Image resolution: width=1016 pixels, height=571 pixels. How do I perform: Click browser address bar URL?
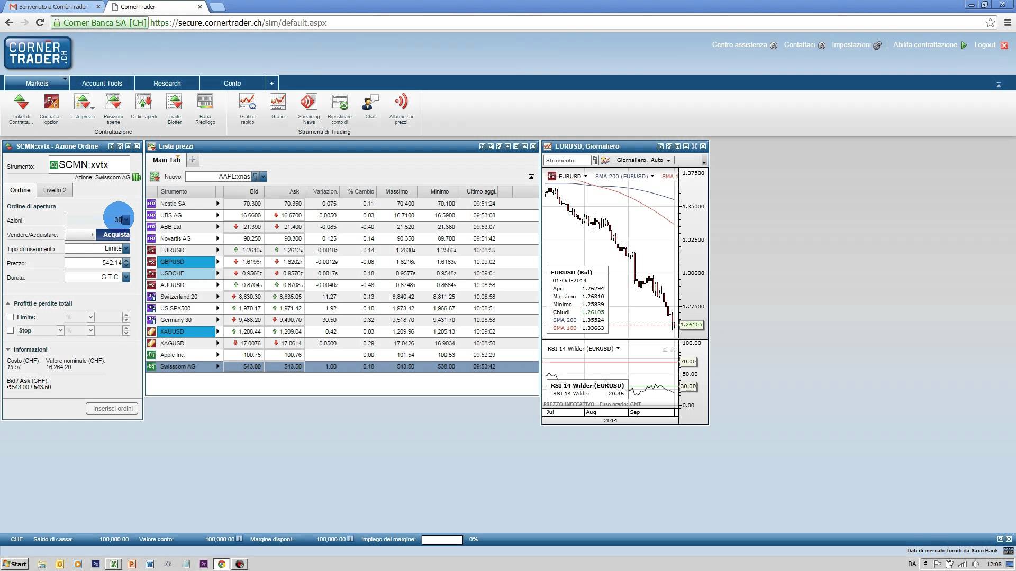click(x=238, y=23)
